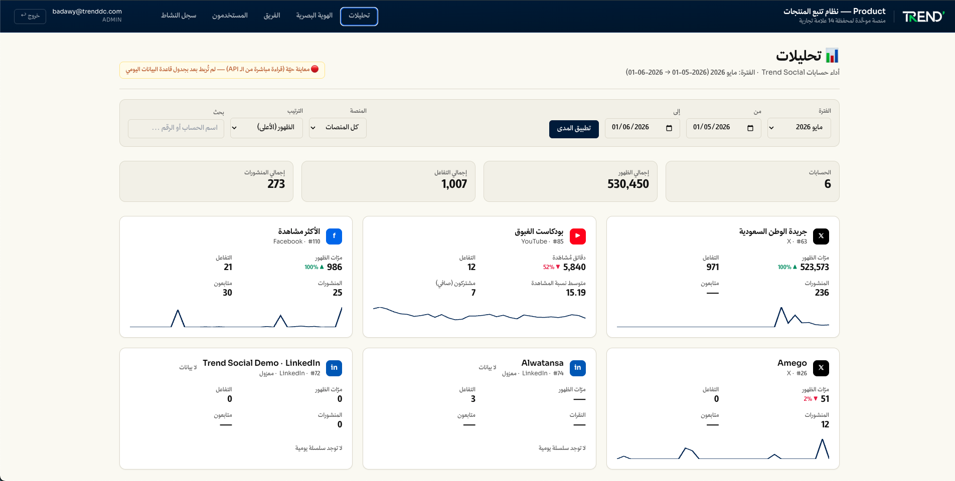
Task: Click the الحسابات summary card showing 6
Action: (752, 181)
